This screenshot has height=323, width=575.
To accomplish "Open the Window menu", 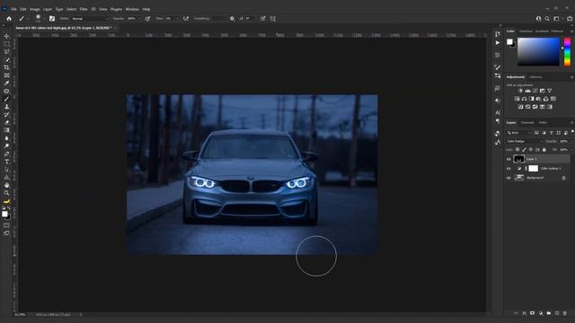I will (132, 9).
